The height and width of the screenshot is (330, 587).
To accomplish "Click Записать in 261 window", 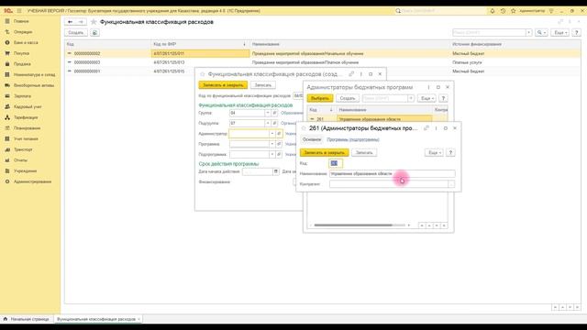I will pos(364,153).
